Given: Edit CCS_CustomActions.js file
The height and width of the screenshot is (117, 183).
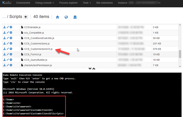Looking at the screenshot, I should pyautogui.click(x=8, y=43).
